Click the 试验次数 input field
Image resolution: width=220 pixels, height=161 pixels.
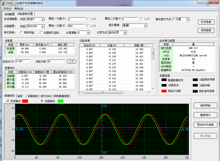coord(56,61)
